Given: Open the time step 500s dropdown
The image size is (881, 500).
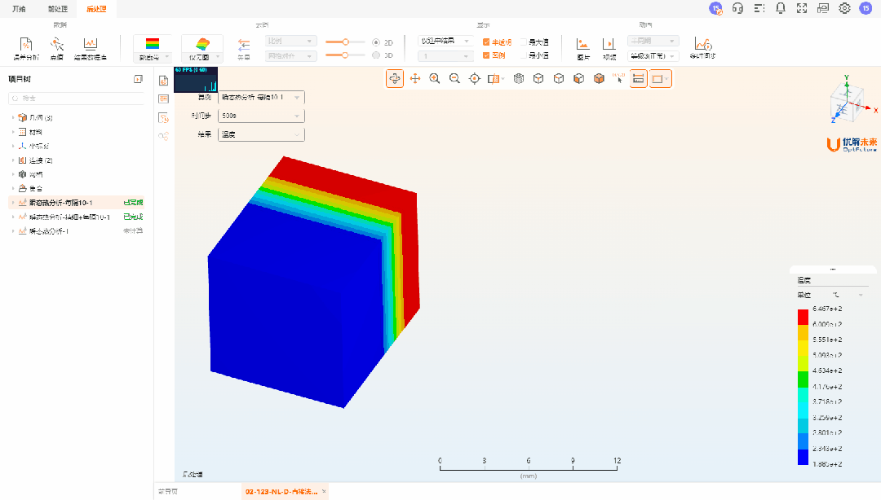Looking at the screenshot, I should (261, 116).
